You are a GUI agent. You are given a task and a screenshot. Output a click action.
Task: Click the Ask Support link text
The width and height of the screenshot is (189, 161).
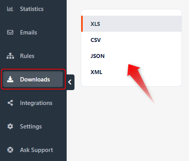point(36,150)
